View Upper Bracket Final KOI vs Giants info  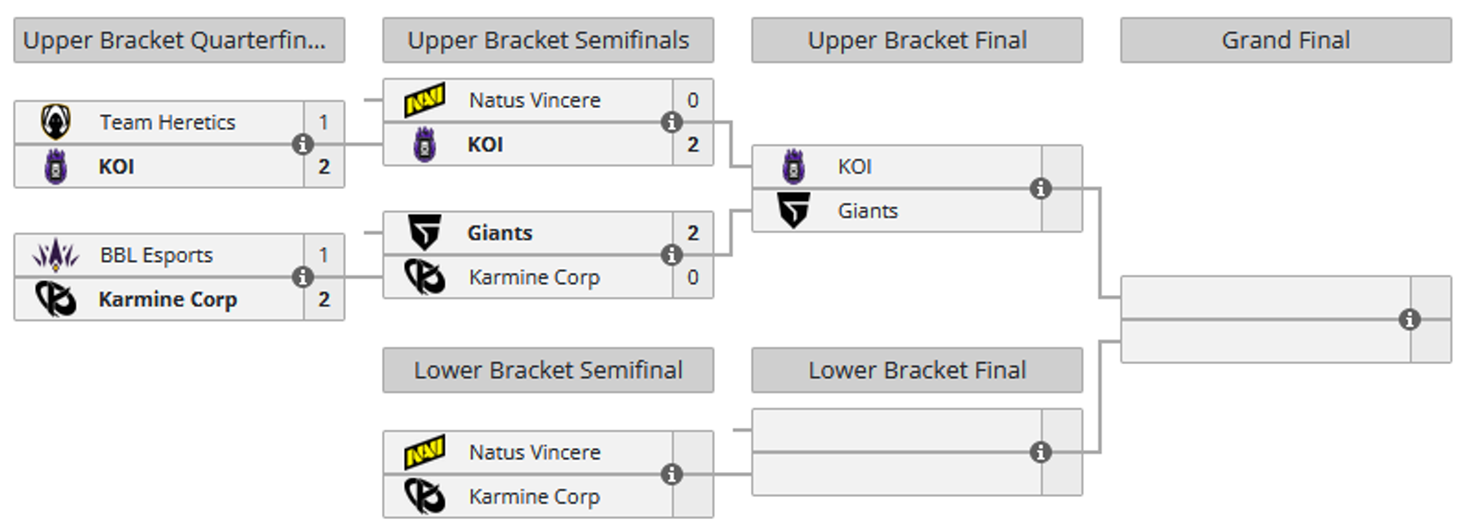pos(1040,189)
